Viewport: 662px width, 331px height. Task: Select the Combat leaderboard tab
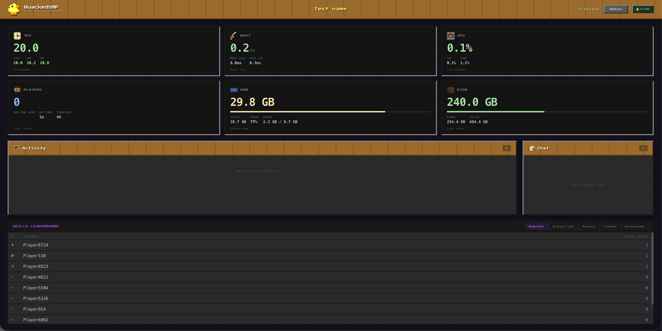(x=610, y=227)
